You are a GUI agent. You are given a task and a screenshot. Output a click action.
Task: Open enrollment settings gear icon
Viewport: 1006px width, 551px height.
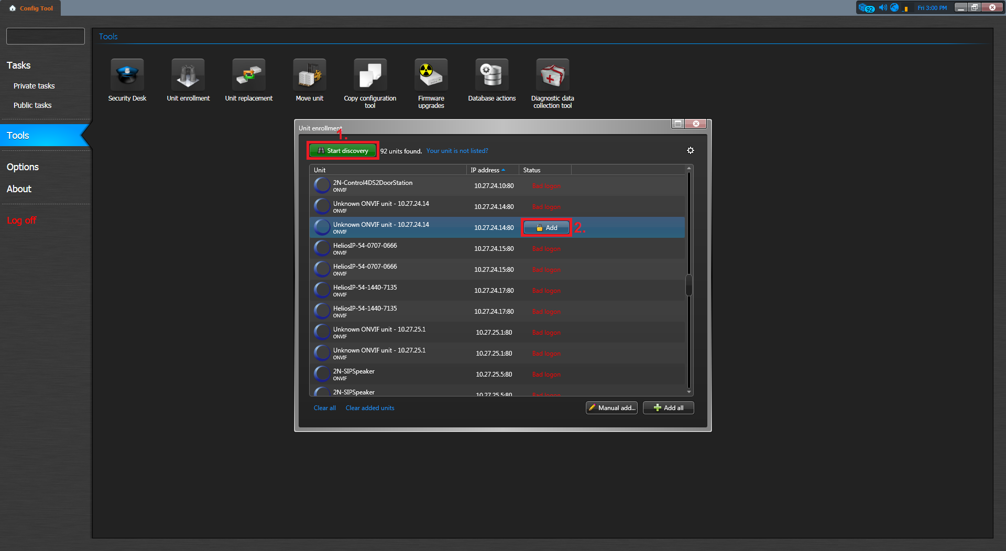pyautogui.click(x=691, y=151)
